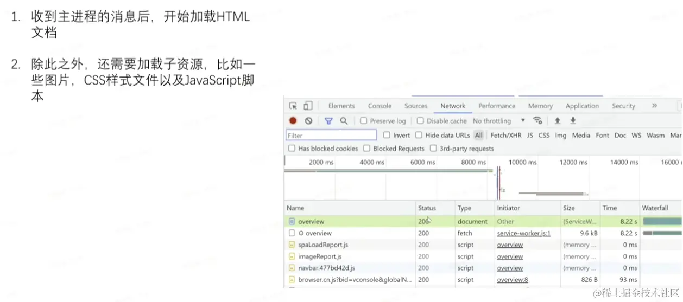The width and height of the screenshot is (683, 302).
Task: Click the import HAR upload arrow icon
Action: (x=557, y=120)
